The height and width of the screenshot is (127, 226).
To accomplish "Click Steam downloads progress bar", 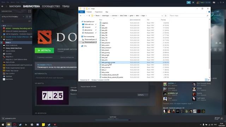I will (113, 120).
